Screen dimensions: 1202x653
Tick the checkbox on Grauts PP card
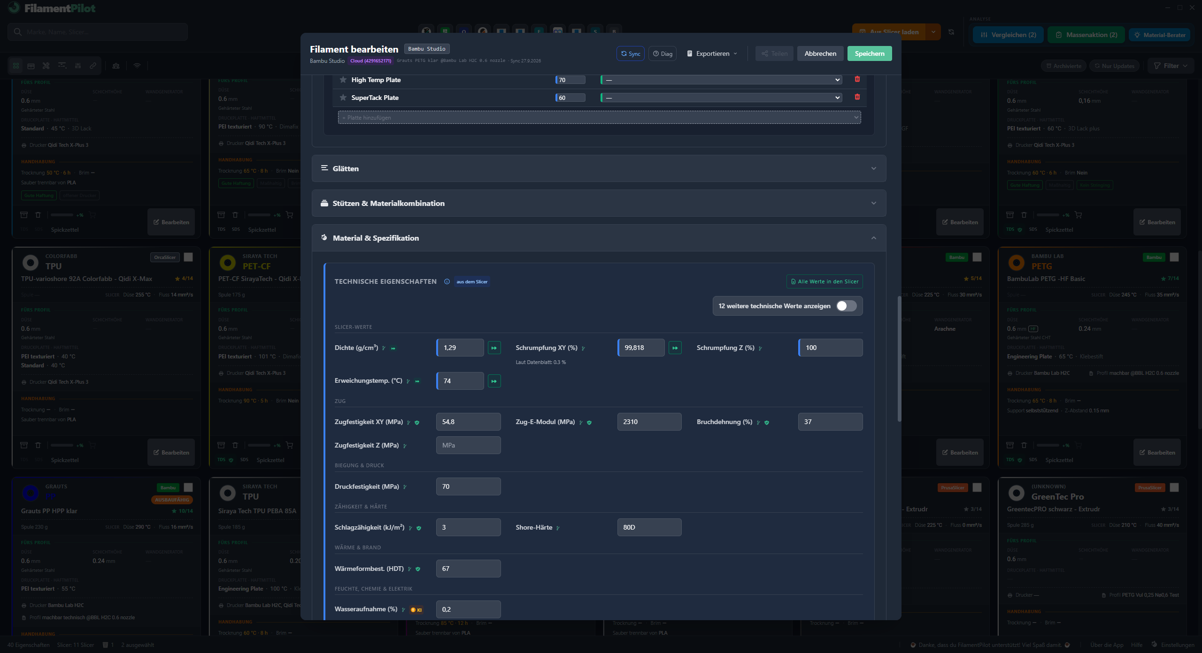click(188, 487)
